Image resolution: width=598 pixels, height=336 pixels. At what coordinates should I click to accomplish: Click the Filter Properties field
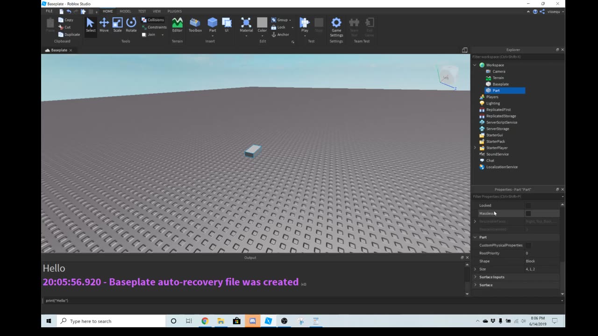pyautogui.click(x=515, y=196)
